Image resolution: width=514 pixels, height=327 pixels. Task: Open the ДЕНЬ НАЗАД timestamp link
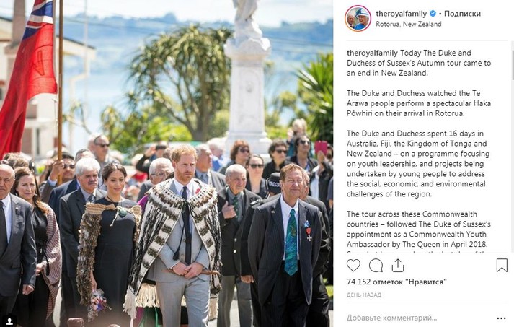click(x=364, y=295)
